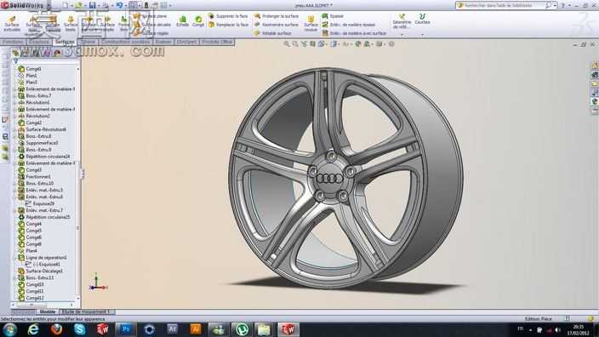Viewport: 599px width, 337px height.
Task: Switch to the Fonctions tab
Action: pyautogui.click(x=14, y=42)
